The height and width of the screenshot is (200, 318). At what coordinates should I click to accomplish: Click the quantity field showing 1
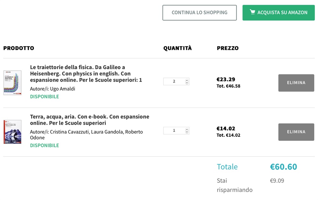(174, 130)
